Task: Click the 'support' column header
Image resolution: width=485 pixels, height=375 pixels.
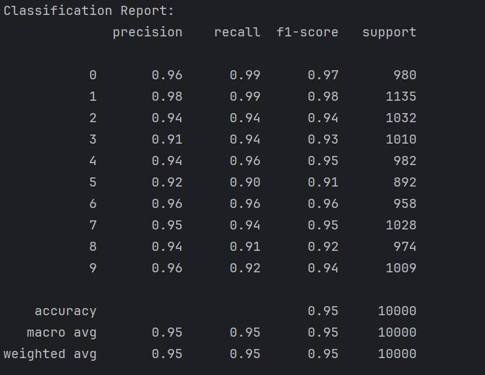Action: click(x=389, y=32)
